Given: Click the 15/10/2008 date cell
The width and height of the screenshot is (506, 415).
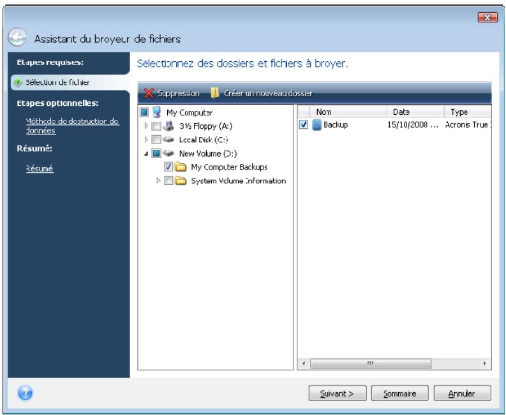Looking at the screenshot, I should pos(413,125).
